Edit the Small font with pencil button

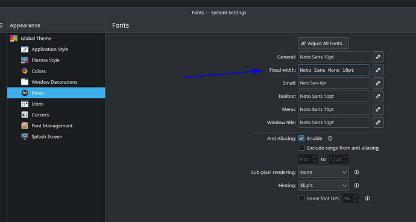378,83
